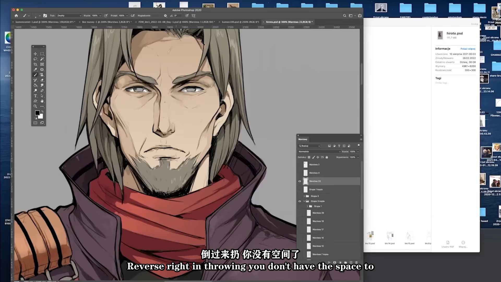The width and height of the screenshot is (501, 282).
Task: Click the foreground black color swatch
Action: (37, 113)
